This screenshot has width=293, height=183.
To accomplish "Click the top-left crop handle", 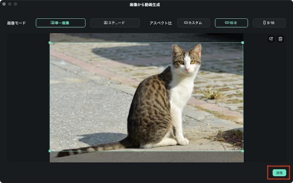I will coord(50,43).
